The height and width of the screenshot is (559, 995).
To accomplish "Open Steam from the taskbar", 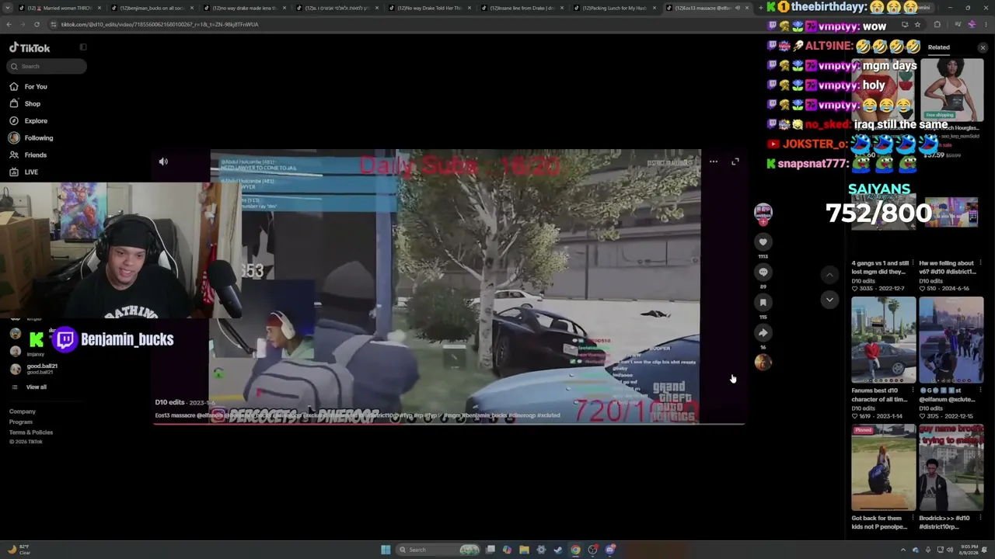I will (x=558, y=550).
